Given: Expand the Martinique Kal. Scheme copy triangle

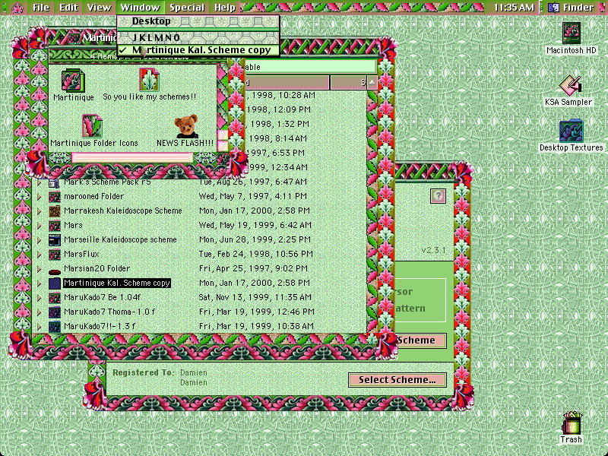Looking at the screenshot, I should point(40,283).
